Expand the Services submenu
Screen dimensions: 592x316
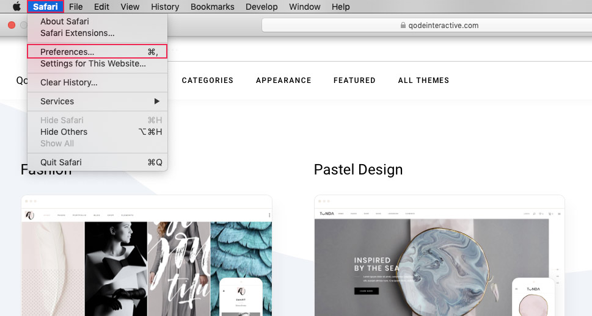pos(97,101)
